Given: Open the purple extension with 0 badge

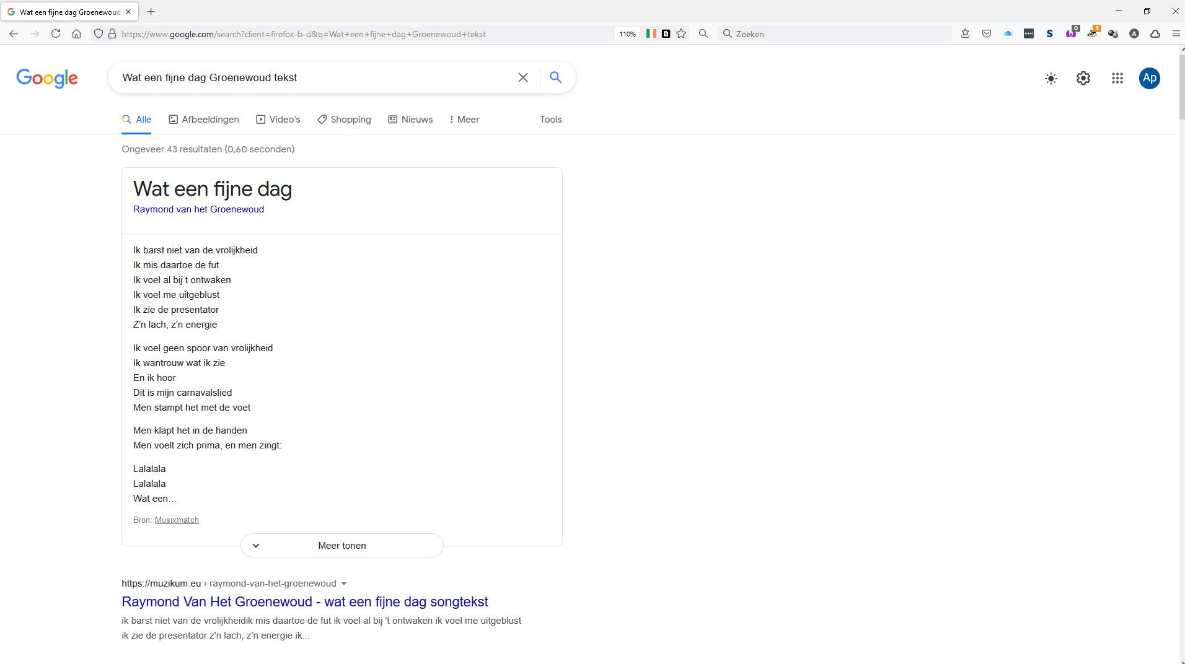Looking at the screenshot, I should (x=1072, y=33).
